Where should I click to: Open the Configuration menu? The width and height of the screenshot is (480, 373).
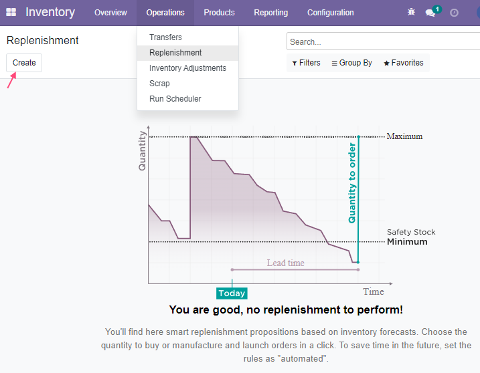pyautogui.click(x=330, y=13)
